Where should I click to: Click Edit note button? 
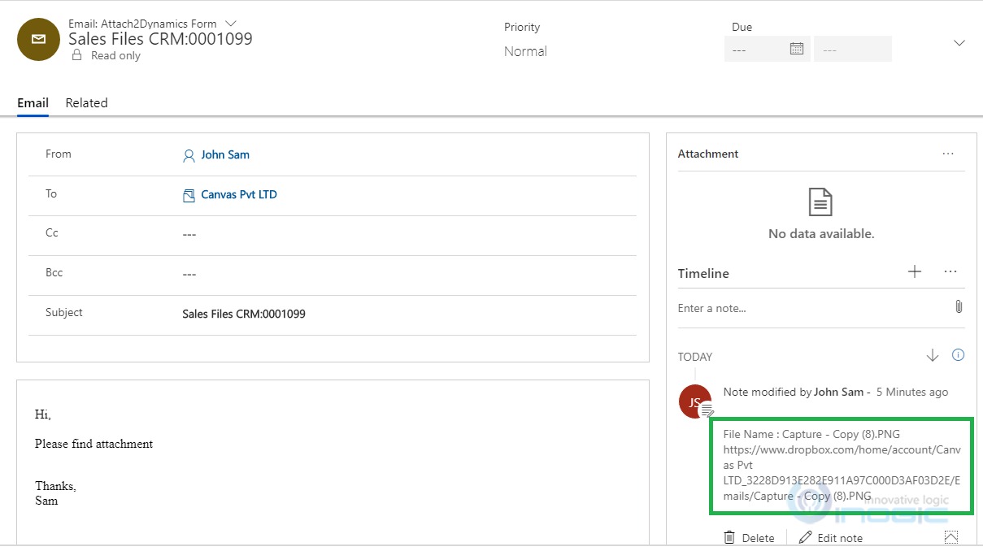pyautogui.click(x=831, y=537)
